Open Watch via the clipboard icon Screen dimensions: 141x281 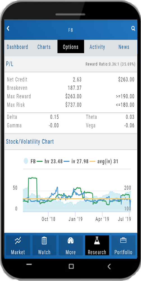[44, 241]
